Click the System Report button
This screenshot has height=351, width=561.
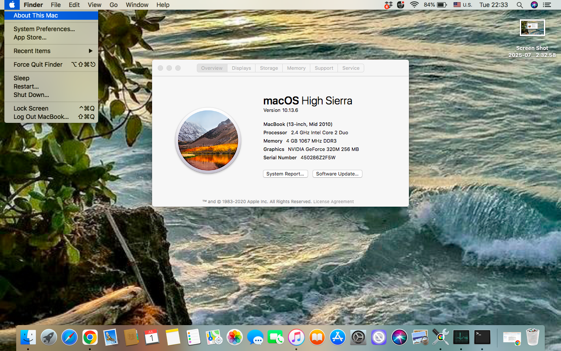[285, 174]
